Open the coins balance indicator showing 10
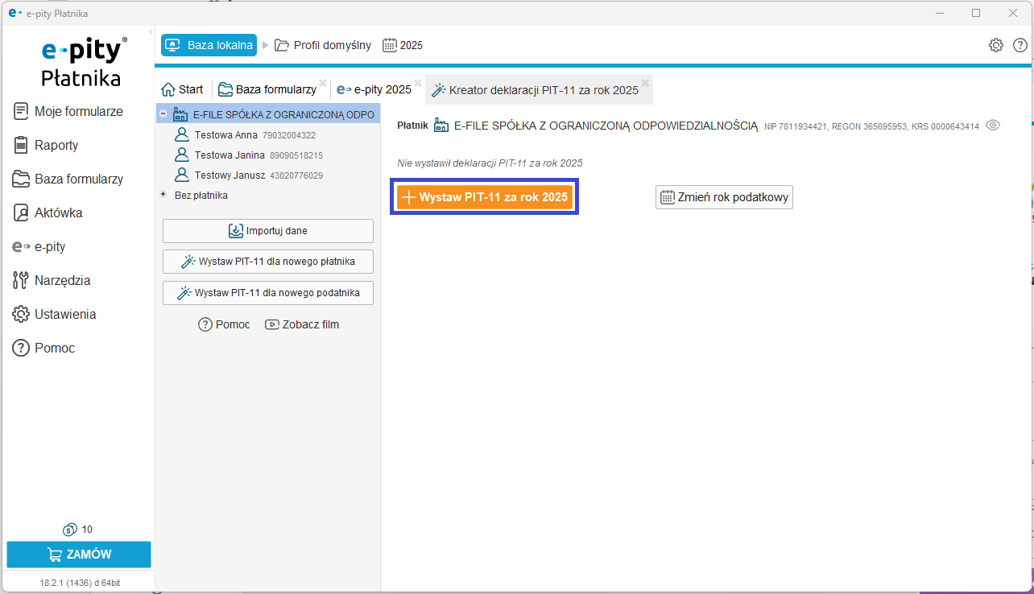This screenshot has width=1034, height=594. point(77,530)
